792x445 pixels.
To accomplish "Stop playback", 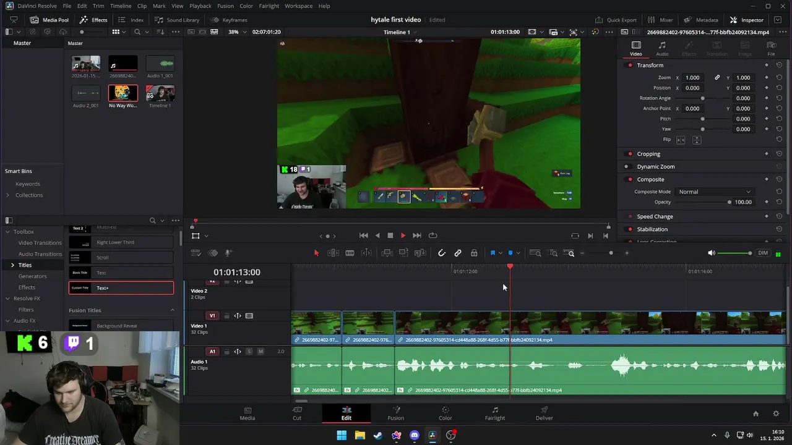I will (390, 235).
